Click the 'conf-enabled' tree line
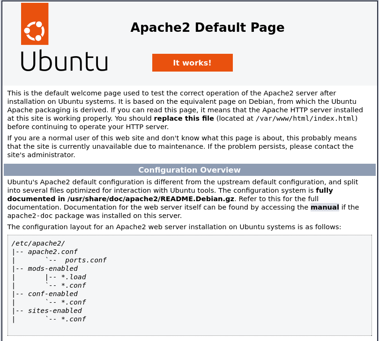 point(52,294)
